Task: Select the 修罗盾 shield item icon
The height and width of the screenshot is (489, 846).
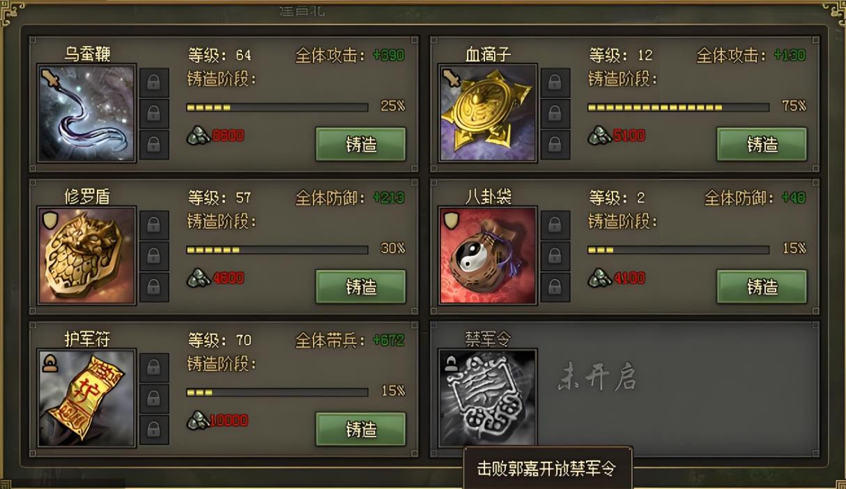Action: (x=86, y=255)
